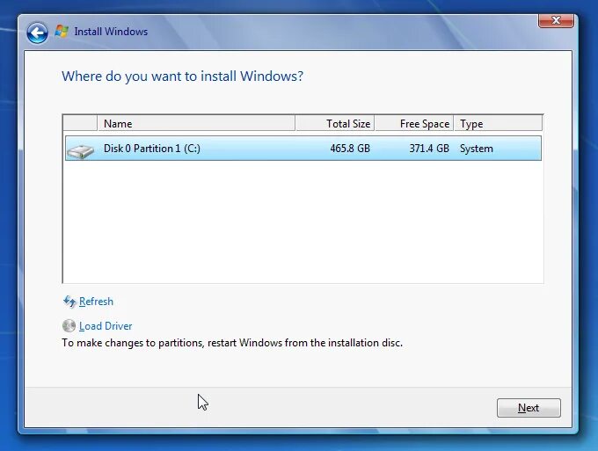Click the Refresh arrows icon

pyautogui.click(x=69, y=302)
